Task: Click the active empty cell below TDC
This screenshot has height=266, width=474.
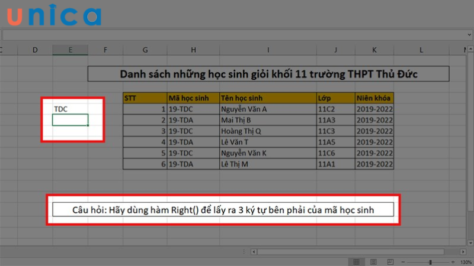Action: (x=70, y=120)
